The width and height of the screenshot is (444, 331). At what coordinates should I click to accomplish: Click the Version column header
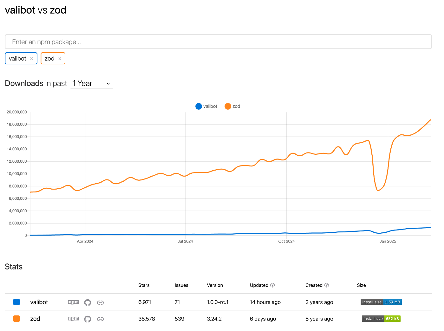pyautogui.click(x=215, y=285)
